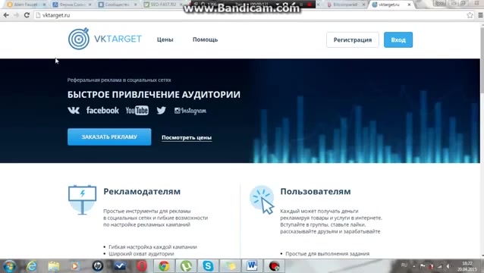Click the Регистрация button
Image resolution: width=484 pixels, height=273 pixels.
[353, 39]
